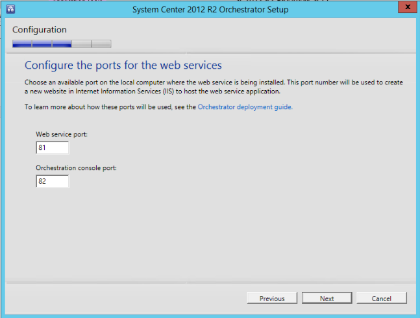Click the Setup icon in the title bar
This screenshot has height=318, width=420.
click(x=11, y=9)
